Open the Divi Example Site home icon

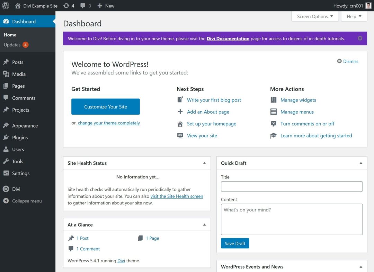18,6
